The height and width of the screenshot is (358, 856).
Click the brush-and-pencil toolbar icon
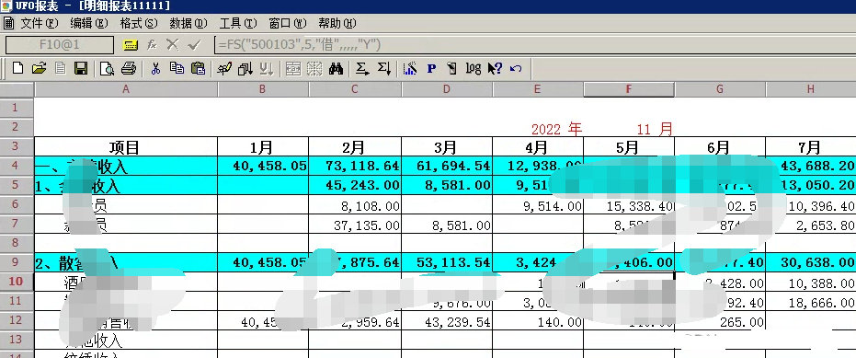point(223,68)
